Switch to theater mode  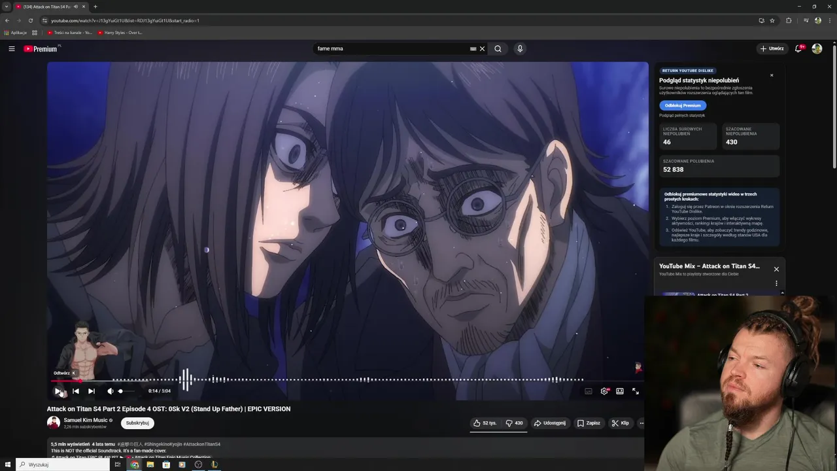620,391
